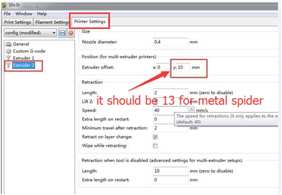Click tool-disabled Extra length on restart field

(170, 180)
